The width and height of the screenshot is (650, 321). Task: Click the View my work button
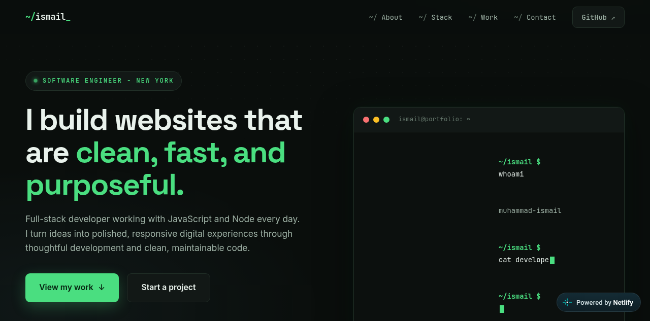[x=72, y=288]
